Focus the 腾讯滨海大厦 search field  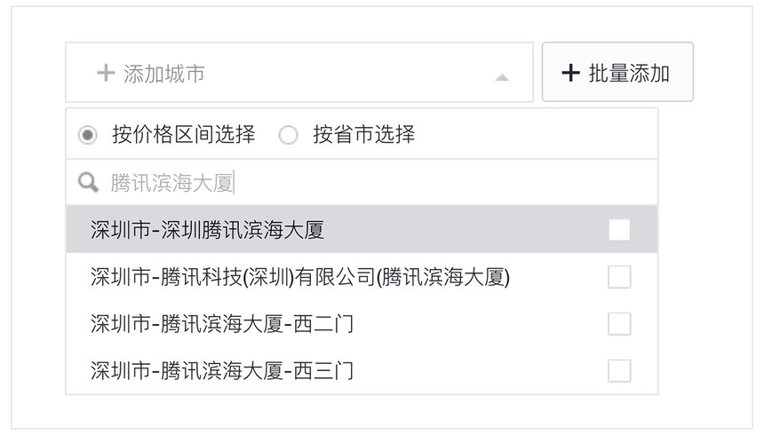tap(362, 183)
